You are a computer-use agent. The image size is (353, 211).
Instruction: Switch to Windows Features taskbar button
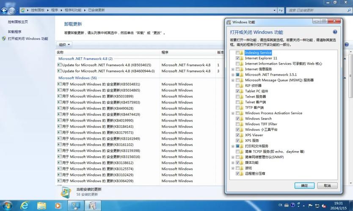tap(92, 206)
